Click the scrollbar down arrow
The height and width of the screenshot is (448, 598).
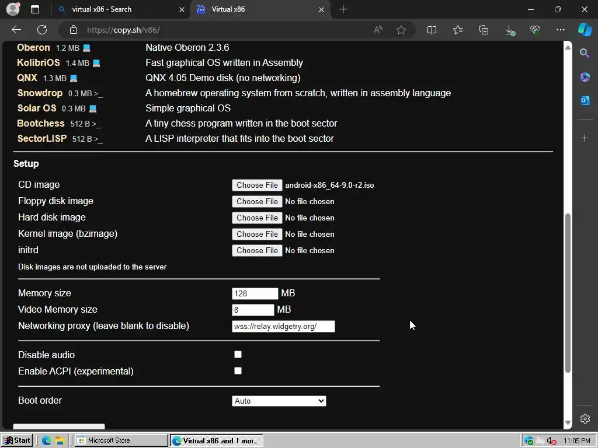pyautogui.click(x=568, y=422)
